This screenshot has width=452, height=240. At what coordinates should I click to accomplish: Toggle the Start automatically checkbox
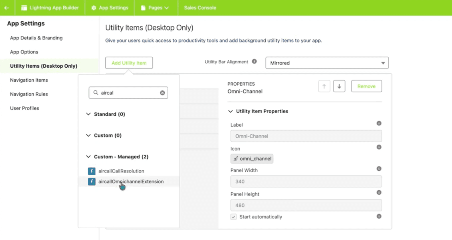tap(233, 217)
